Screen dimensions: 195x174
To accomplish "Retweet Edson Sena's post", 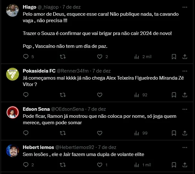I will pyautogui.click(x=63, y=133).
